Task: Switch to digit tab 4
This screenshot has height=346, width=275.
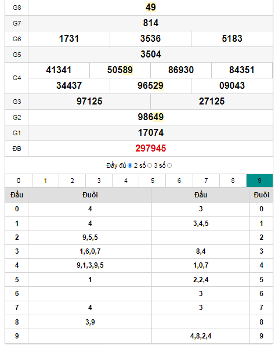Action: pos(126,181)
